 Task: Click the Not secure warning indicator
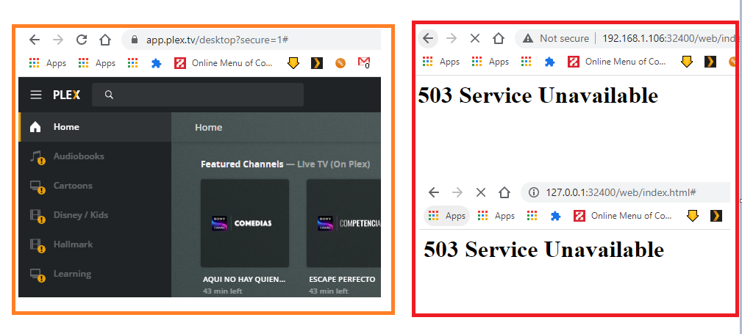[555, 38]
